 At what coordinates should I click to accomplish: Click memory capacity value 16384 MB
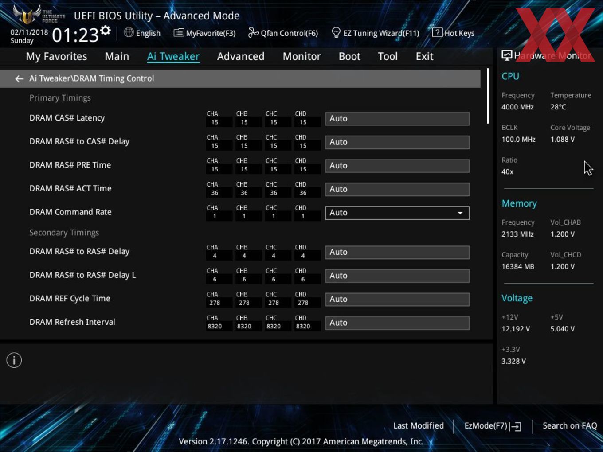click(518, 266)
